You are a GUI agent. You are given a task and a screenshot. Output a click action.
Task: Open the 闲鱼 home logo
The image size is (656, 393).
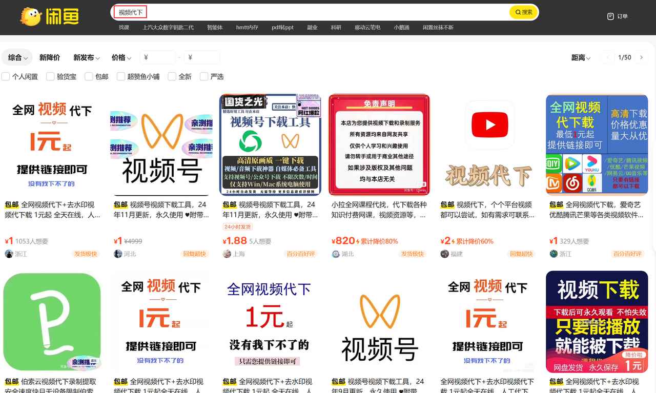pos(49,17)
